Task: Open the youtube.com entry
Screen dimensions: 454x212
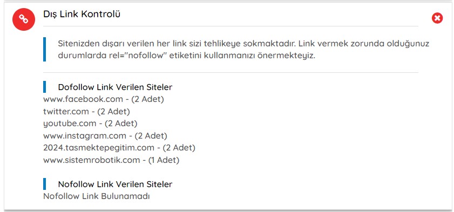Action: click(x=90, y=124)
